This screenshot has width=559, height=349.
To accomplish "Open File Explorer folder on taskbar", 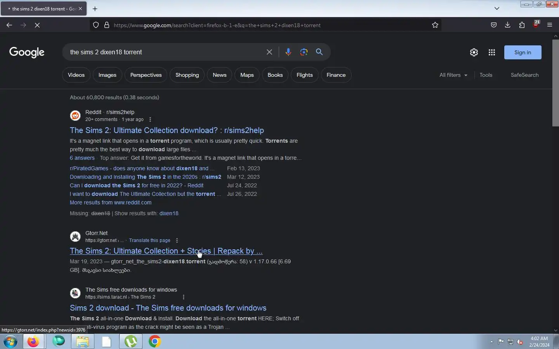I will [x=83, y=342].
